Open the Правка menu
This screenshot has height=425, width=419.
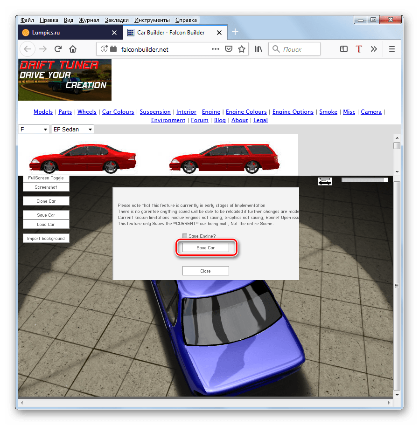pyautogui.click(x=49, y=20)
